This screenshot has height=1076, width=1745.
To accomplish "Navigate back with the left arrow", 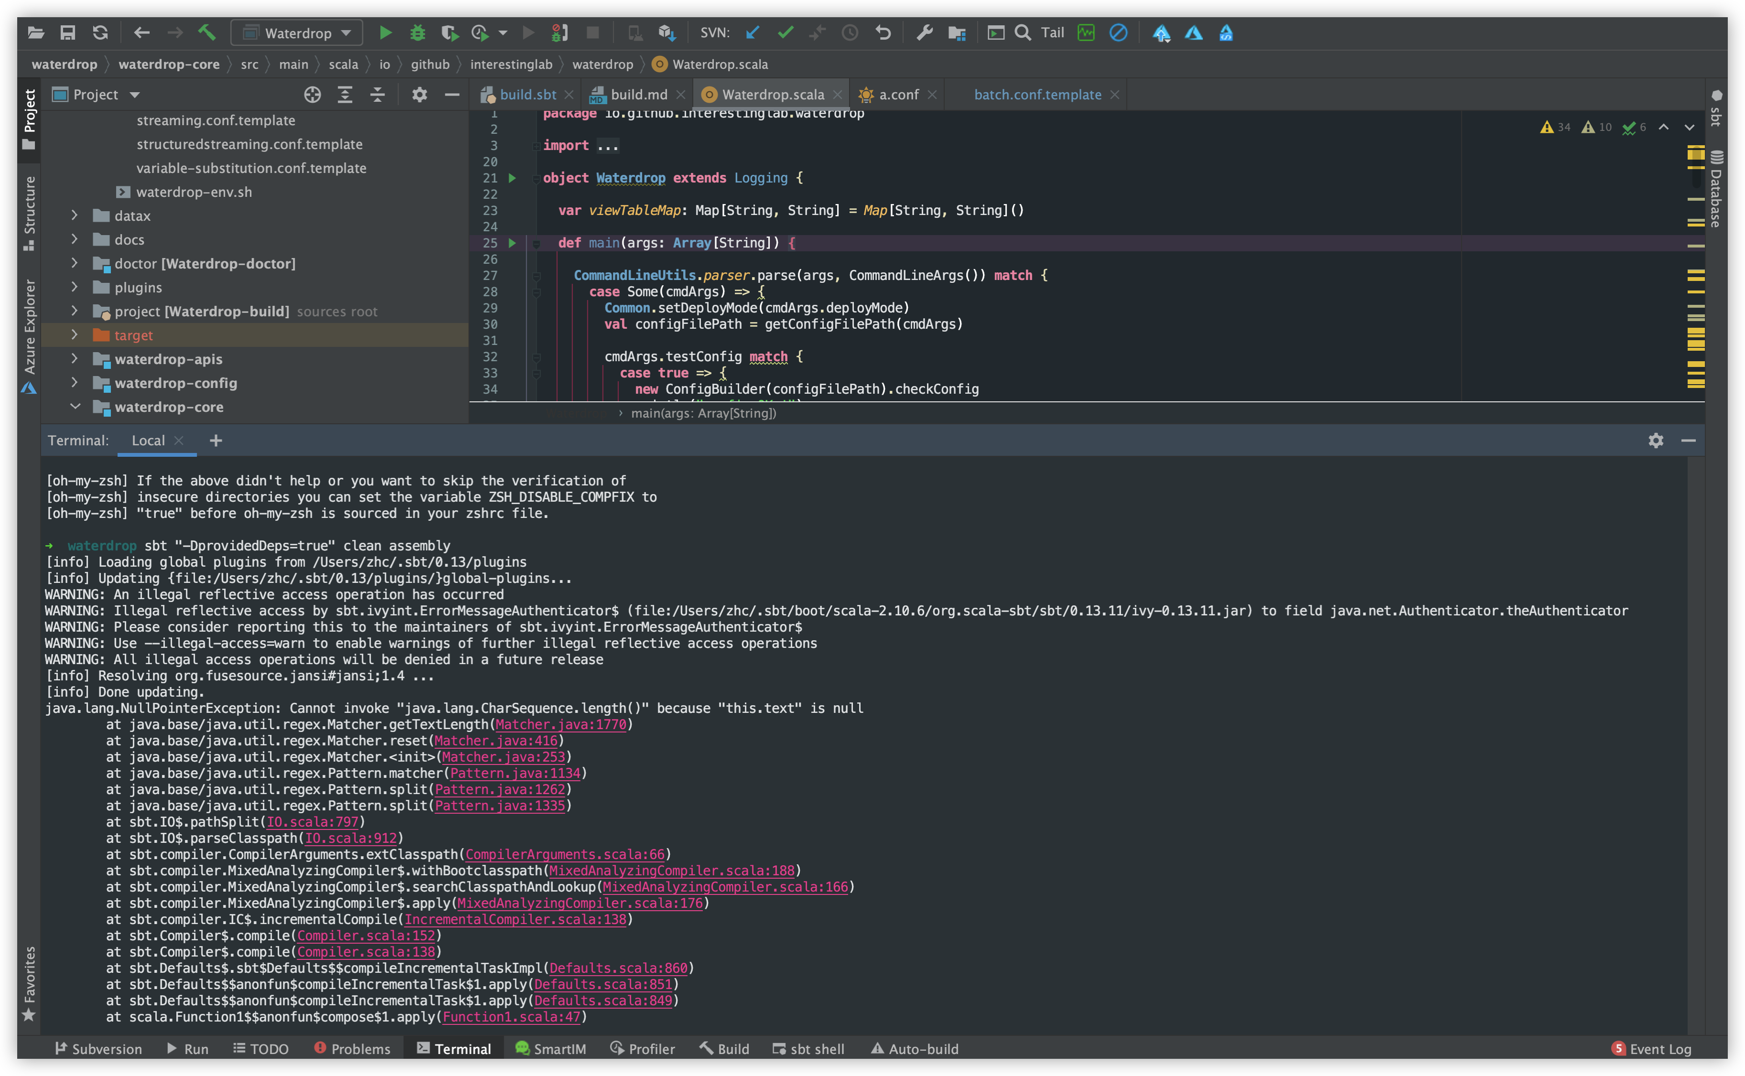I will tap(141, 33).
